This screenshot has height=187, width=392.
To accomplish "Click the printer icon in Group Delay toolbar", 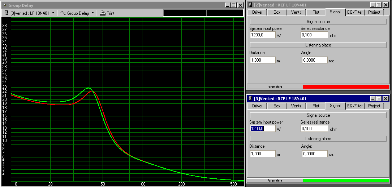I will [103, 13].
